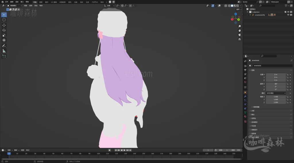294x163 pixels.
Task: Select the Select Box tool in the toolbar
Action: [4, 15]
